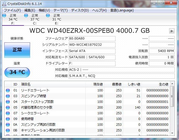Switch to the 37 °C C: disk tab
Viewport: 179px width, 140px height.
pyautogui.click(x=35, y=19)
